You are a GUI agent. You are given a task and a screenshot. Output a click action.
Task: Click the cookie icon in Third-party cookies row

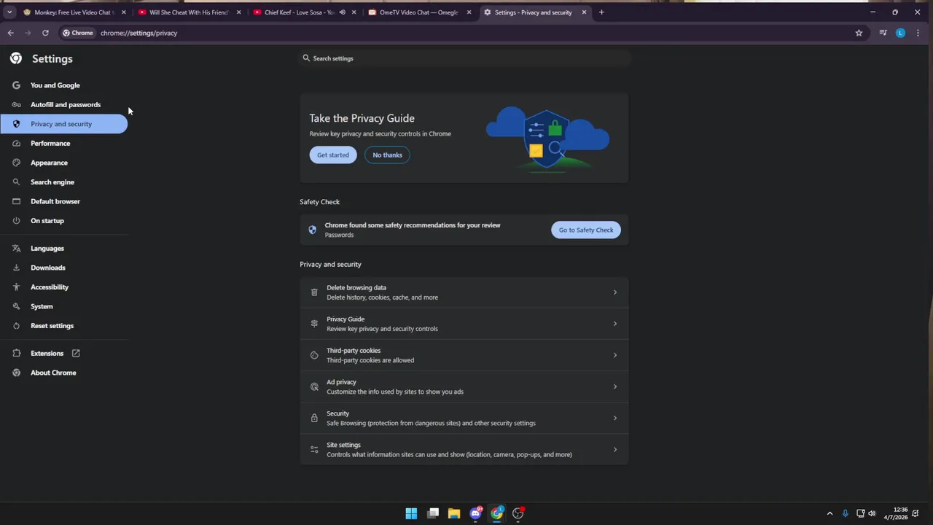coord(314,355)
